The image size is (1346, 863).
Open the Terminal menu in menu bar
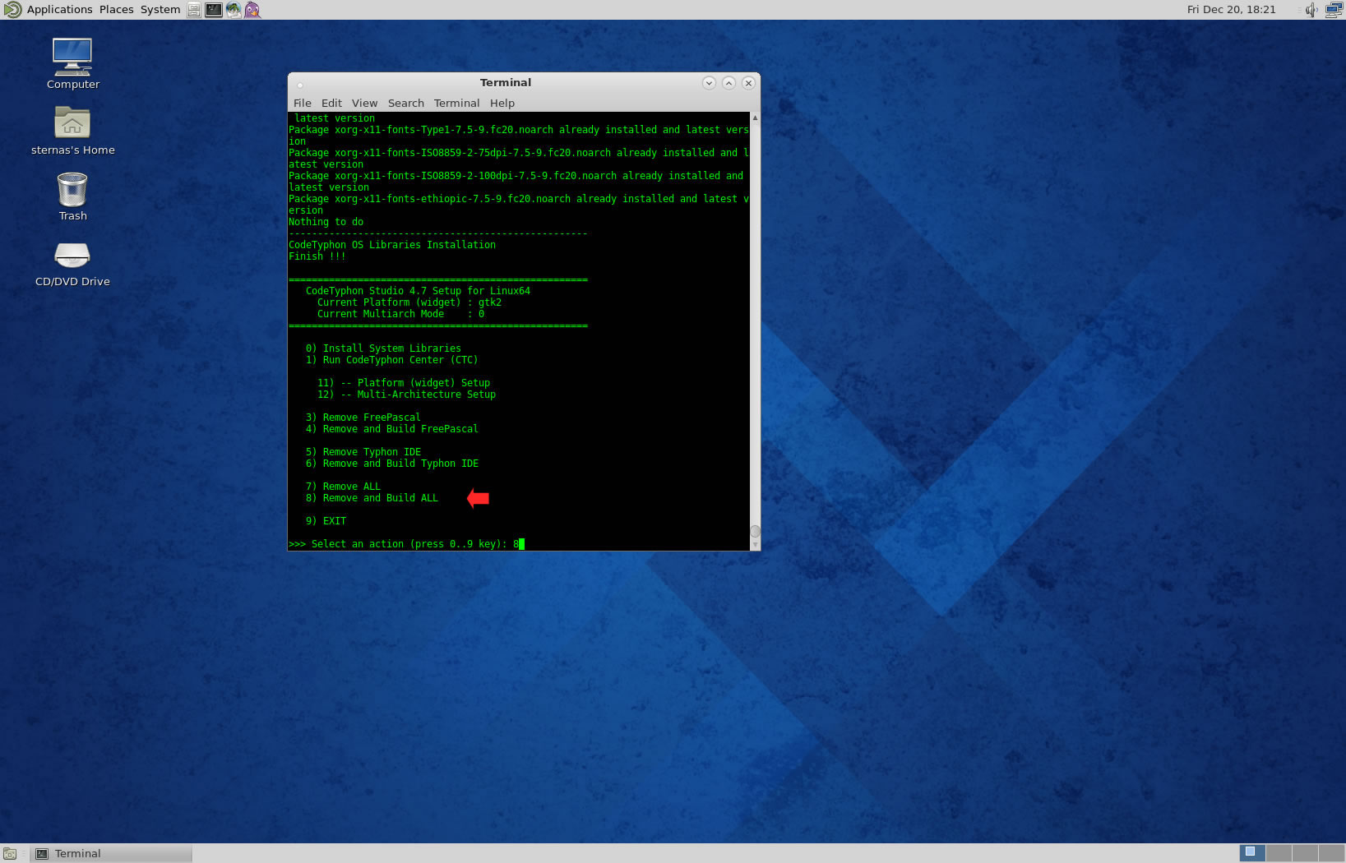click(x=456, y=103)
